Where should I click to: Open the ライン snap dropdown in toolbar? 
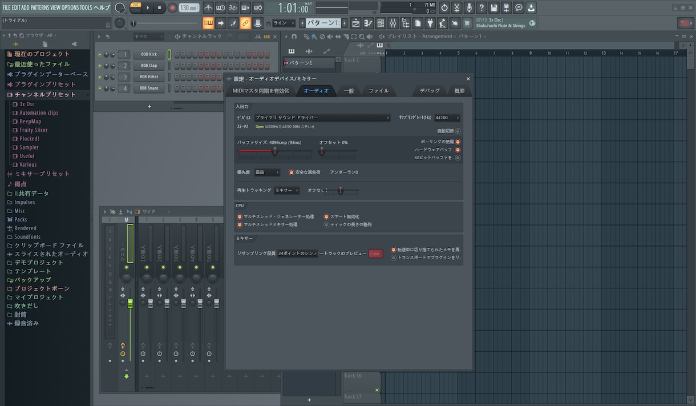[x=284, y=23]
